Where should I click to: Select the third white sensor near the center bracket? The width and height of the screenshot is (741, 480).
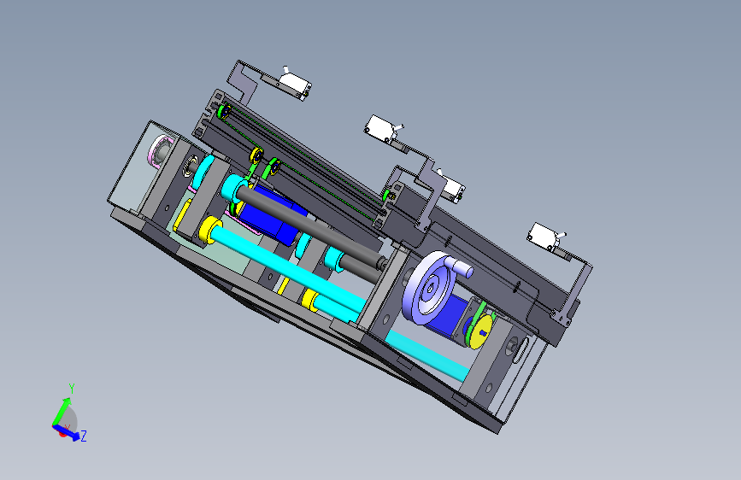[x=451, y=188]
